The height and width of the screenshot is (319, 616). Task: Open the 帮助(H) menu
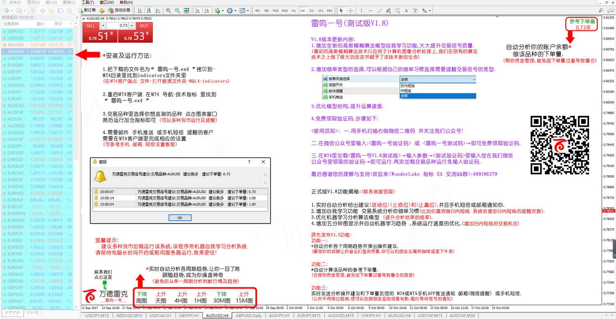pyautogui.click(x=126, y=2)
